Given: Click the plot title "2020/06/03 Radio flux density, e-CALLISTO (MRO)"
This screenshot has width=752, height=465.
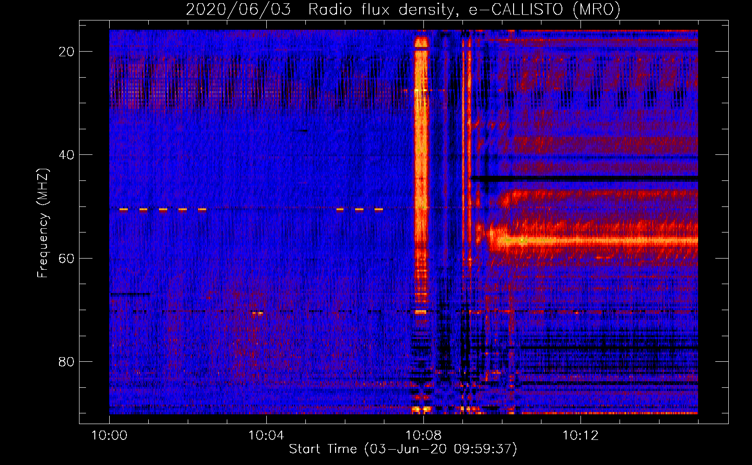Looking at the screenshot, I should tap(403, 9).
